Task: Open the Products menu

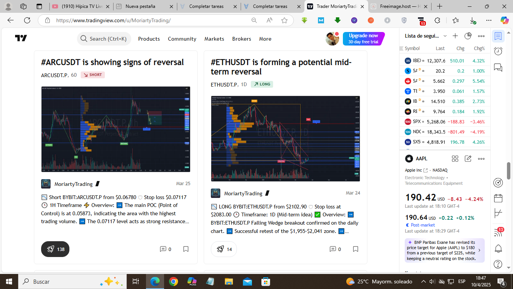Action: [x=149, y=39]
